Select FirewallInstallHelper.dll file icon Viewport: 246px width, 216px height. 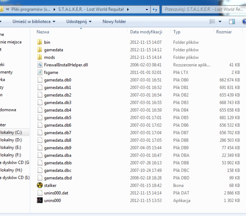tap(40, 65)
